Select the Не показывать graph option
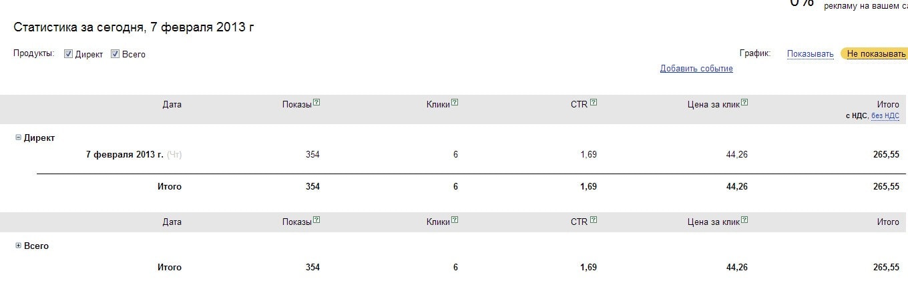 (x=876, y=54)
